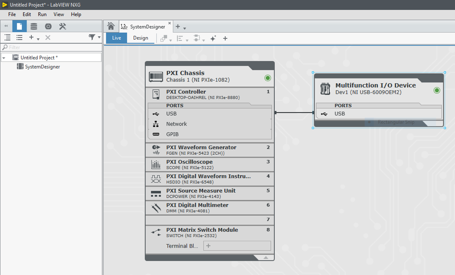Open the Home tab icon

click(111, 26)
